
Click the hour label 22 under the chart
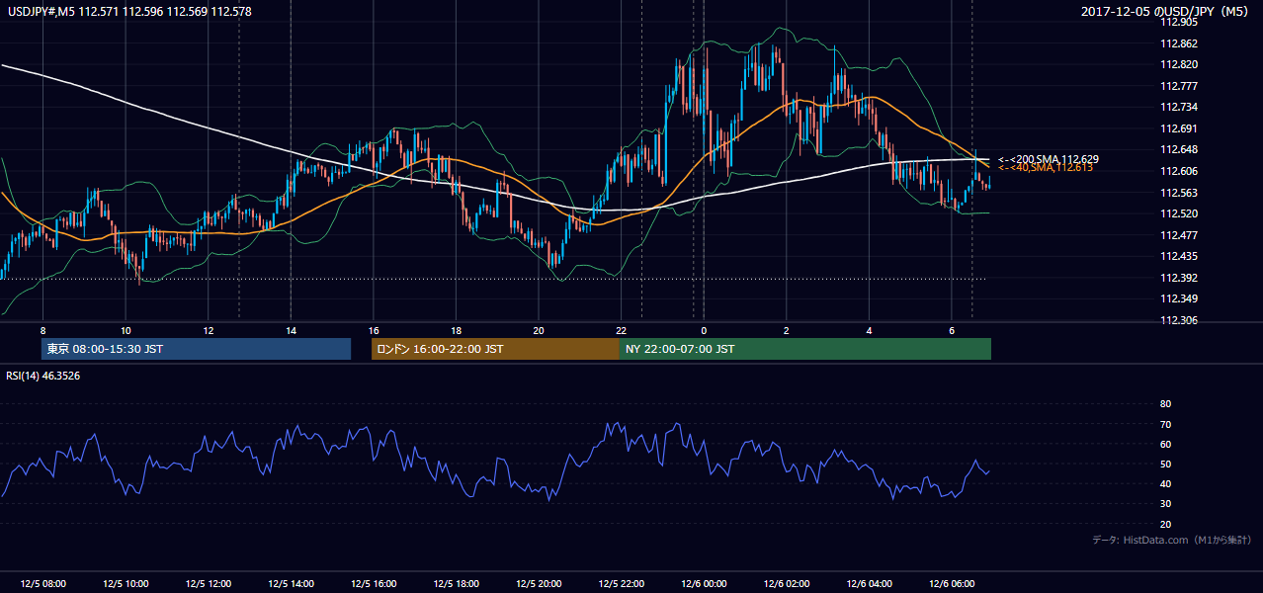click(621, 330)
